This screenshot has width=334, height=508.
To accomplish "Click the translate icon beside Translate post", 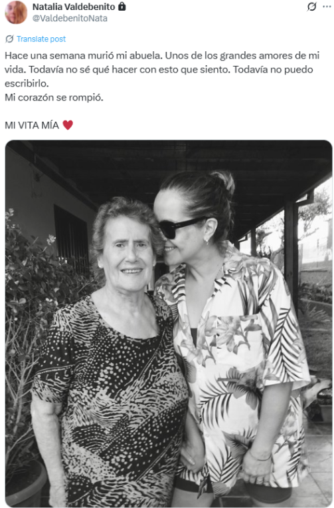I will 9,39.
